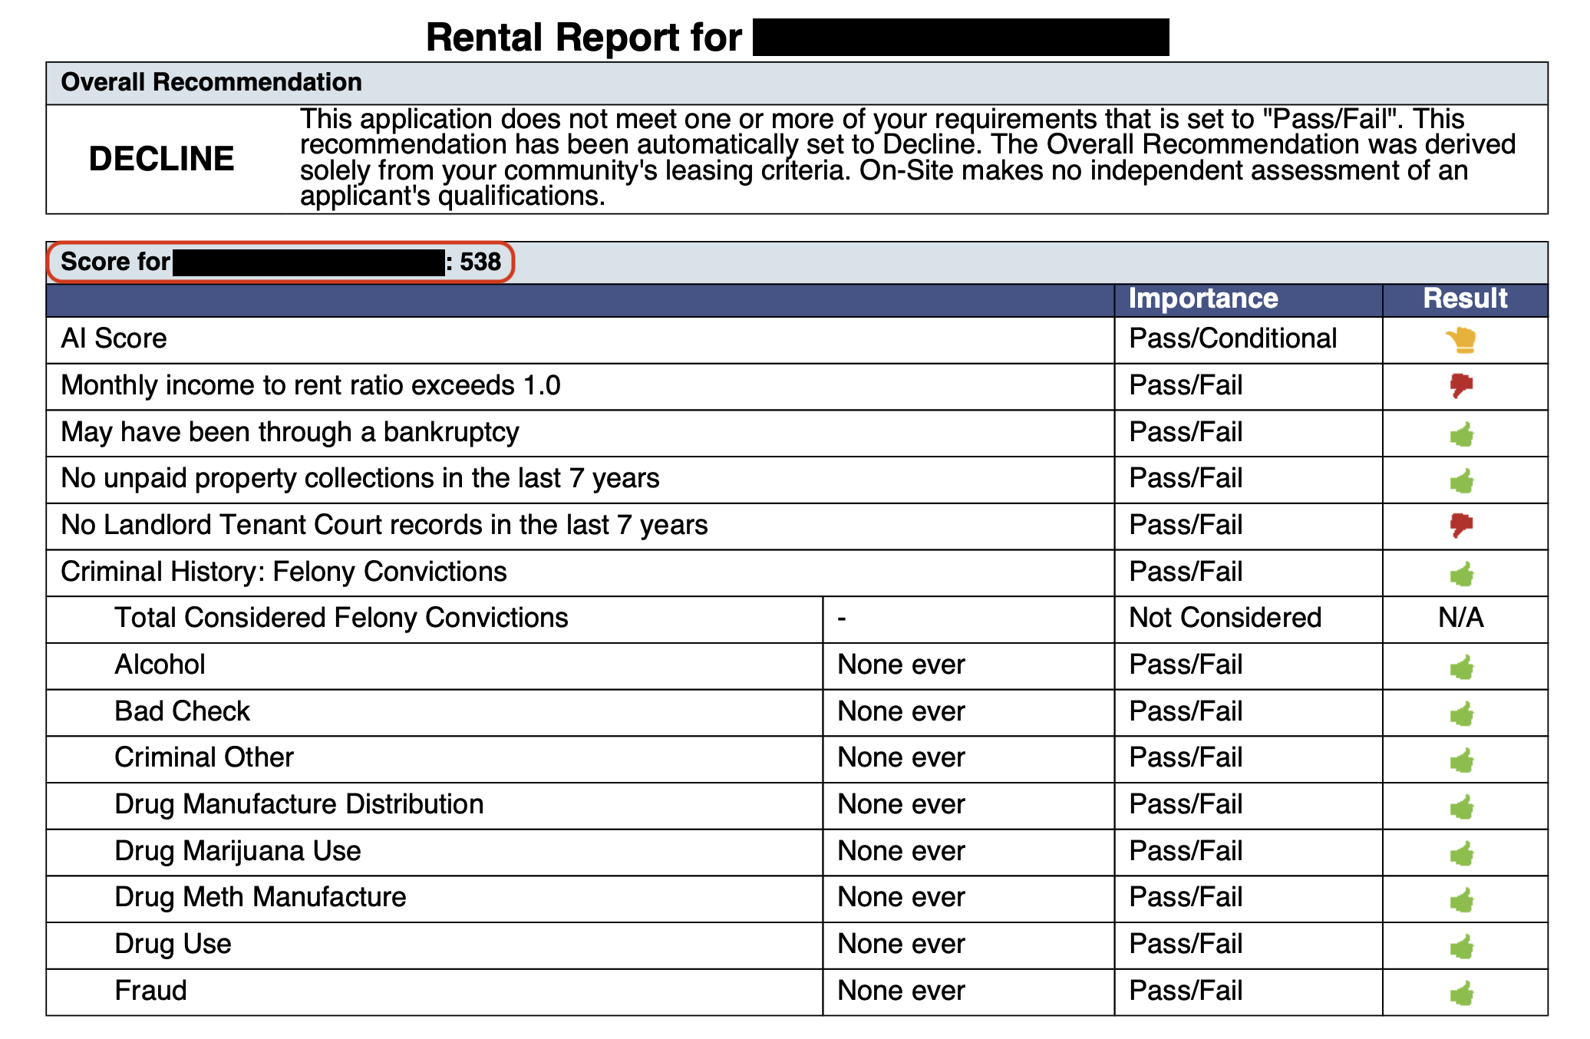Screen dimensions: 1590x1039
Task: Click the circled score 538 label
Action: tap(480, 262)
